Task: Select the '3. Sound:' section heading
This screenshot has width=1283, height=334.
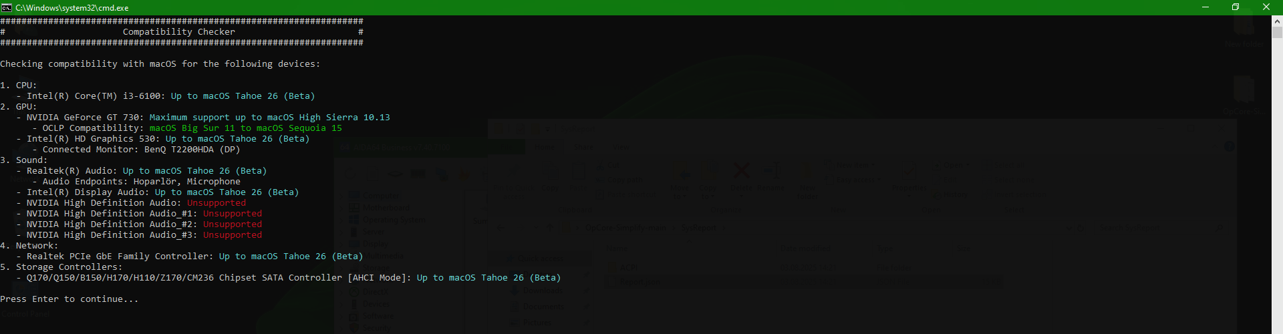Action: click(x=24, y=160)
